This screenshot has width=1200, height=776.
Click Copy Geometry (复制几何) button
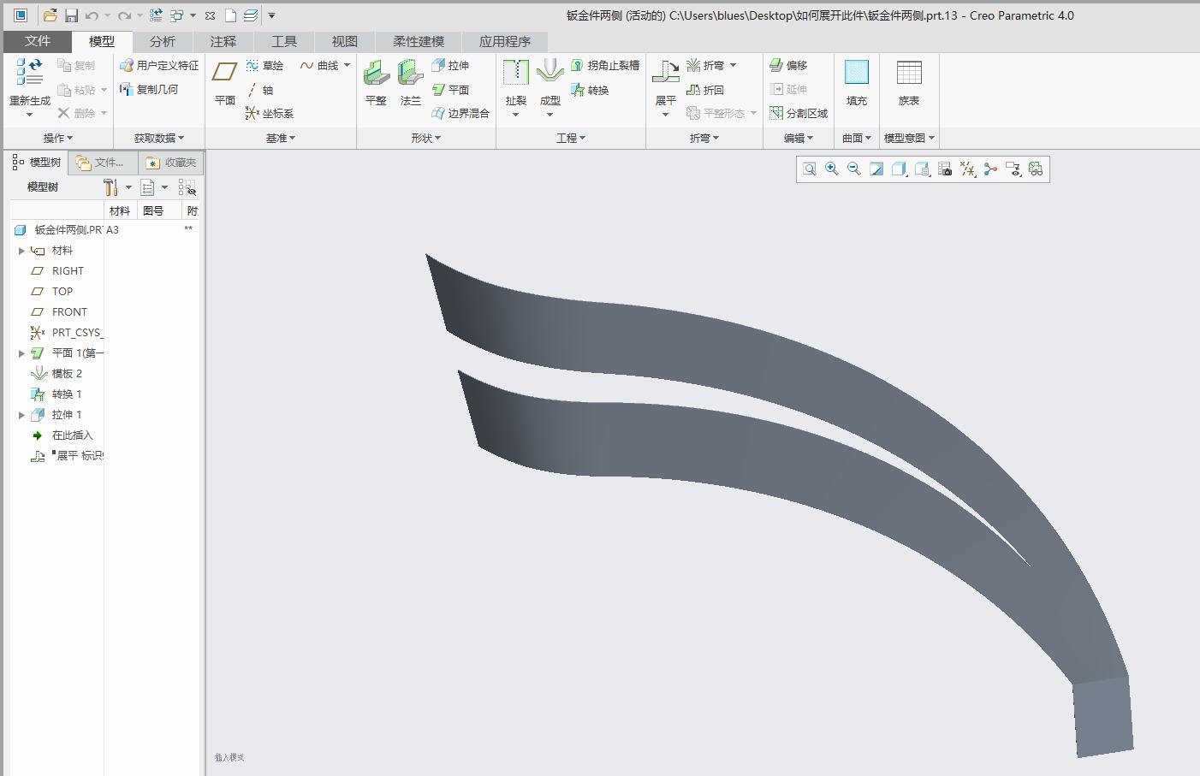pos(149,89)
